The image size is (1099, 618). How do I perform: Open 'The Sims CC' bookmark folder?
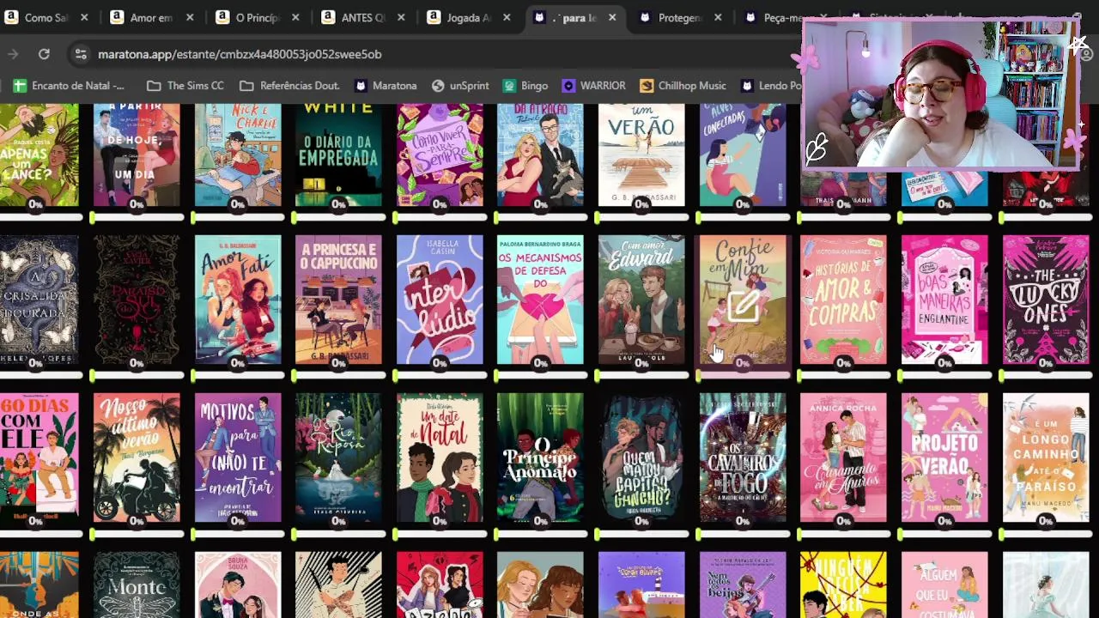(x=186, y=86)
